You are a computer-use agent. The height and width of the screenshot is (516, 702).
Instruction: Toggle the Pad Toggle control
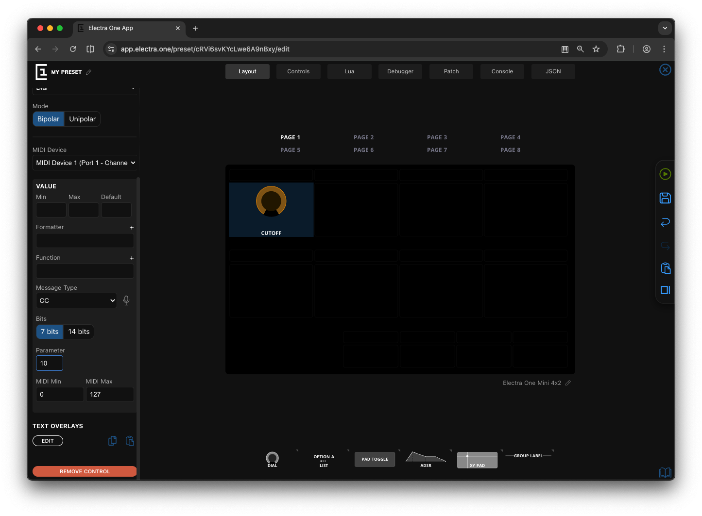pyautogui.click(x=375, y=459)
